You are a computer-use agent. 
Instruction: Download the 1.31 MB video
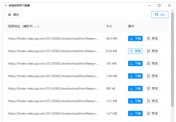135,101
